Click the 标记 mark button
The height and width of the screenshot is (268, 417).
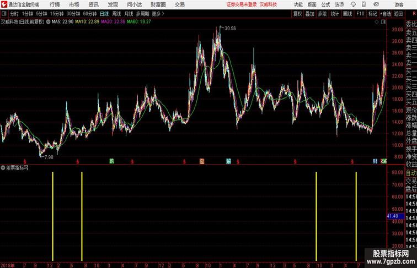coord(372,14)
